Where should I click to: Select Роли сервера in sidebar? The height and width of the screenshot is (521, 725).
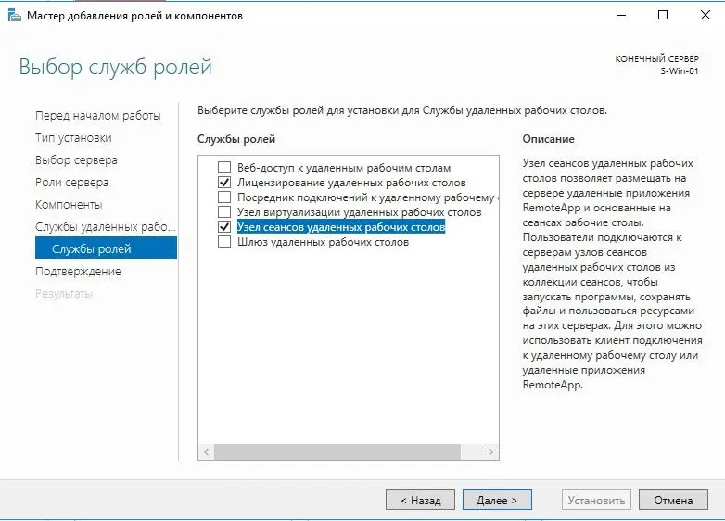click(x=71, y=183)
